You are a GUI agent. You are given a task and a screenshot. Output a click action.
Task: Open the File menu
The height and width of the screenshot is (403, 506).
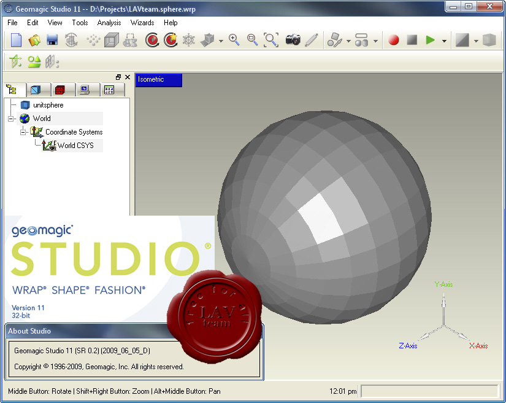click(12, 23)
